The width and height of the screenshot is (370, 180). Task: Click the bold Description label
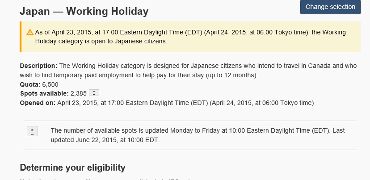pyautogui.click(x=38, y=66)
